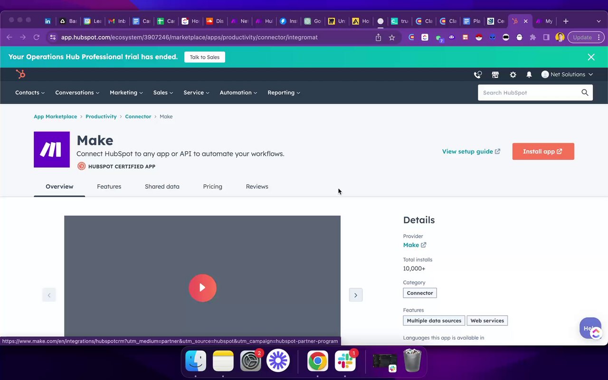Open the Make provider link
This screenshot has height=380, width=608.
[415, 245]
